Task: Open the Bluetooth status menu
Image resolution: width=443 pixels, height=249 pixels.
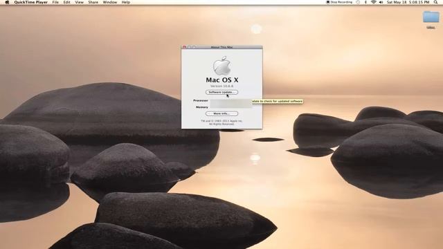Action: (x=365, y=2)
